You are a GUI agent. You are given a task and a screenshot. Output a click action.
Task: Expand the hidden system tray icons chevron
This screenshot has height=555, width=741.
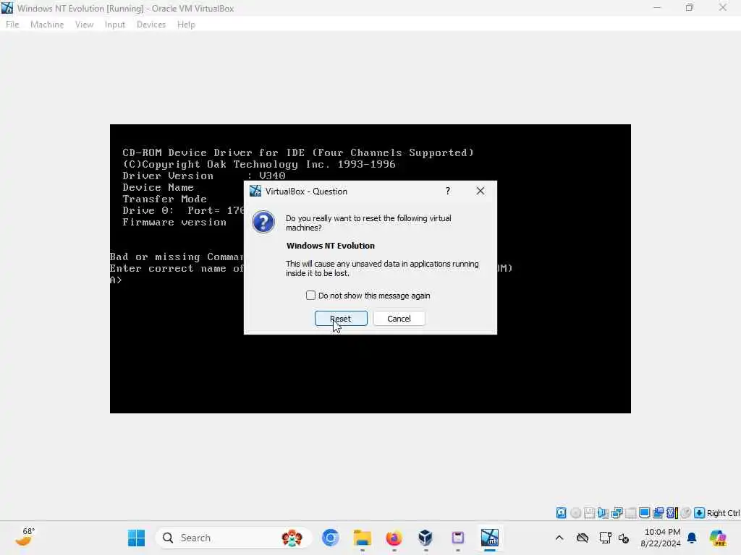[x=559, y=538]
